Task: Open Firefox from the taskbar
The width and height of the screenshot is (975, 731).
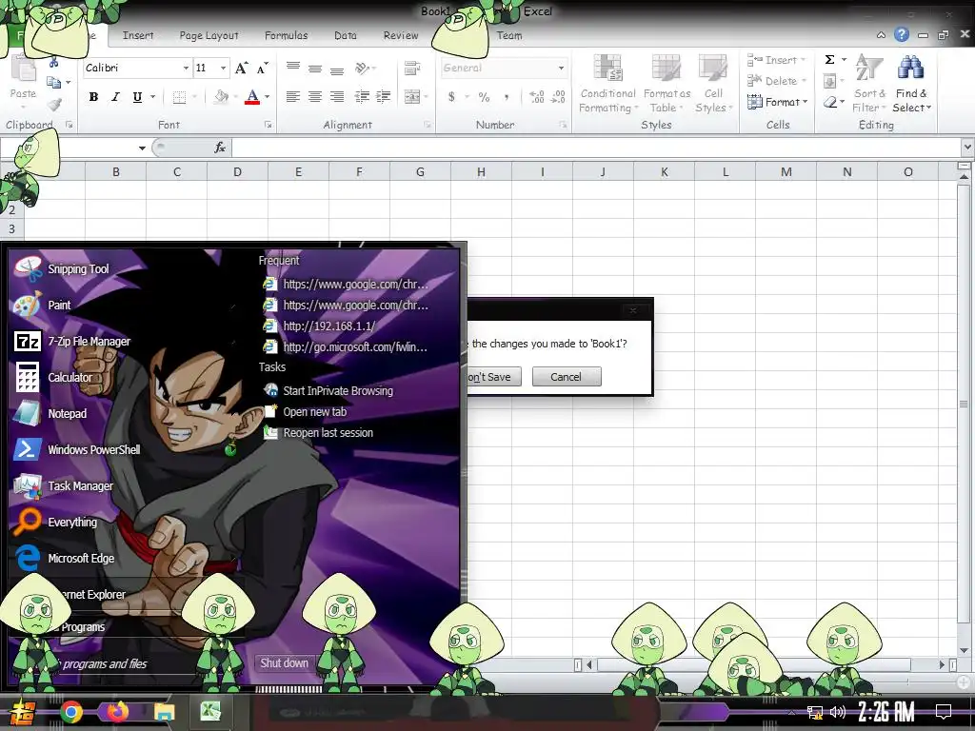Action: 117,712
